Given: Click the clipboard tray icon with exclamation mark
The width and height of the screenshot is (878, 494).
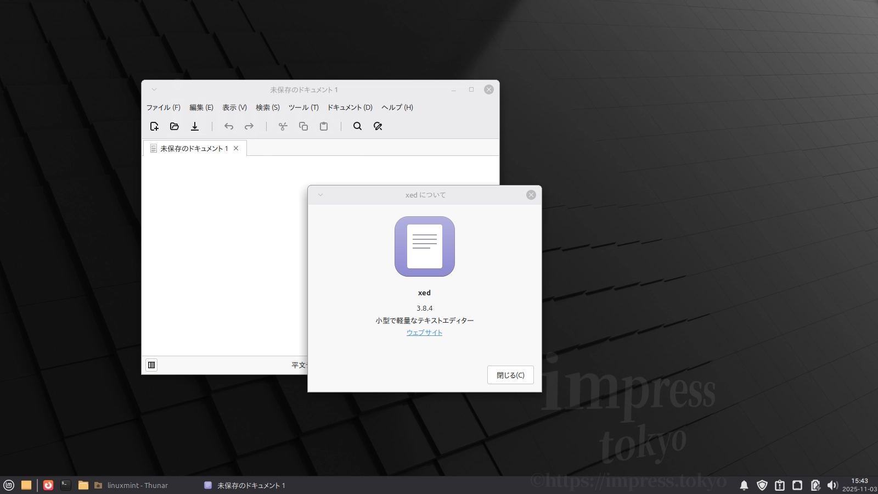Looking at the screenshot, I should (780, 485).
